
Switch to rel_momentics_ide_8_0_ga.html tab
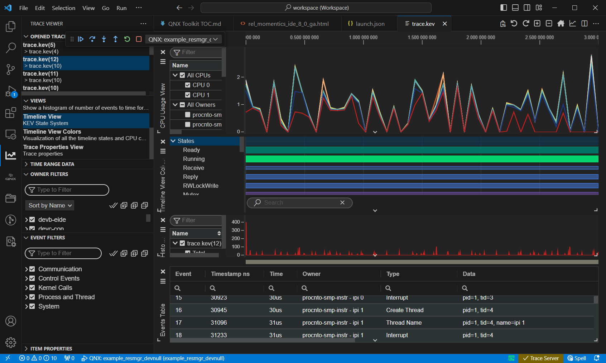pos(288,24)
